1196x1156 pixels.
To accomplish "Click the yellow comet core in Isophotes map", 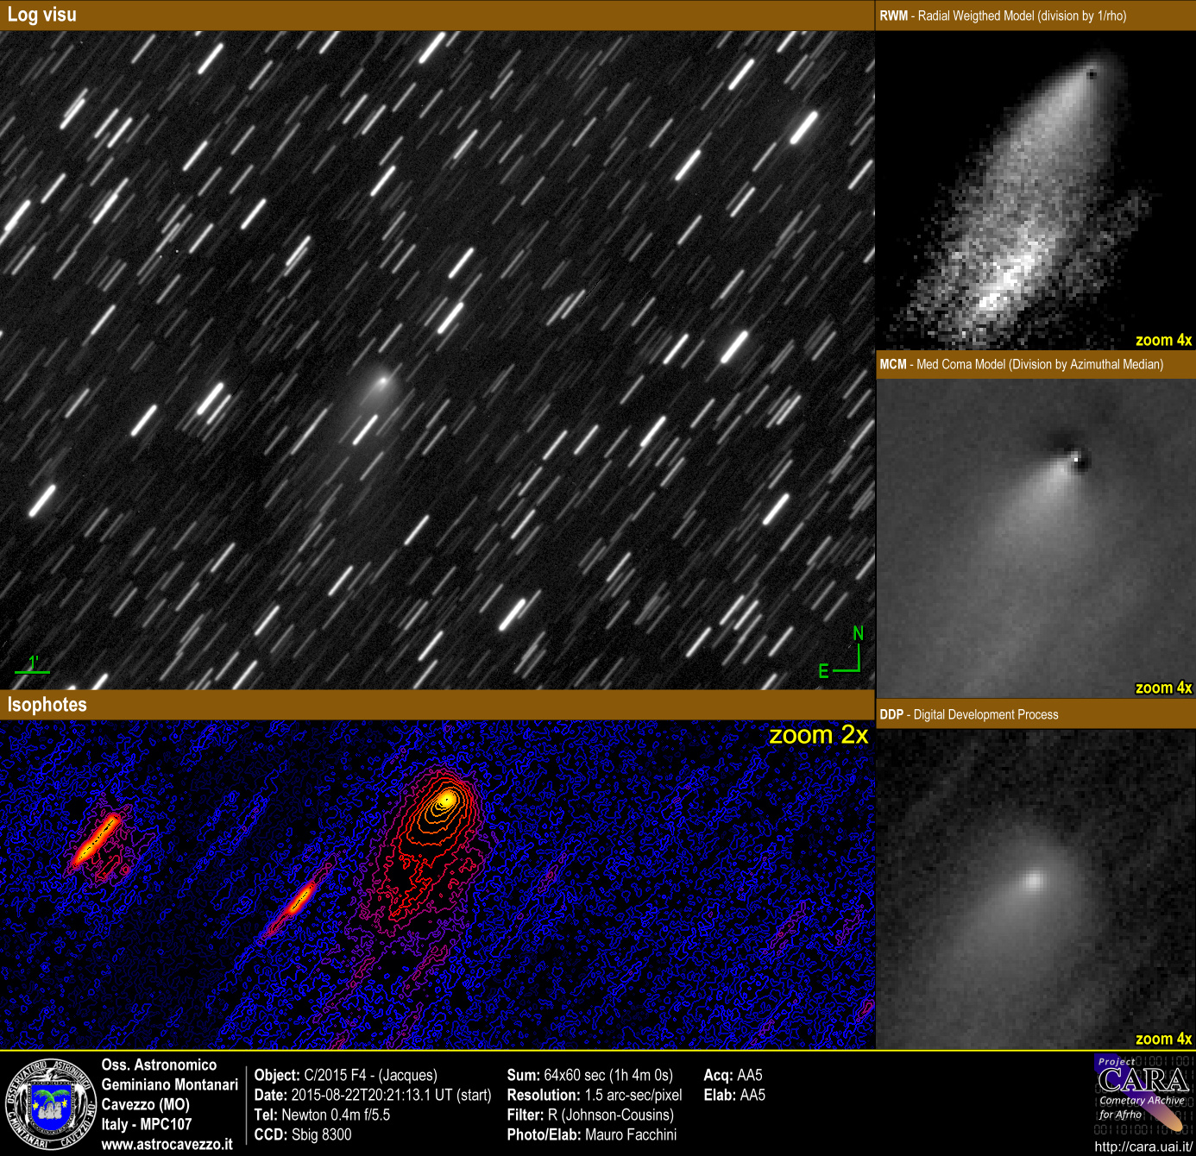I will click(x=446, y=800).
